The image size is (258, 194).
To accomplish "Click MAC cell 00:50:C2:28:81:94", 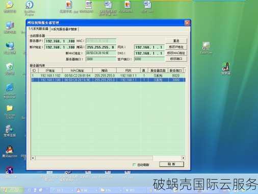I will click(78, 76).
